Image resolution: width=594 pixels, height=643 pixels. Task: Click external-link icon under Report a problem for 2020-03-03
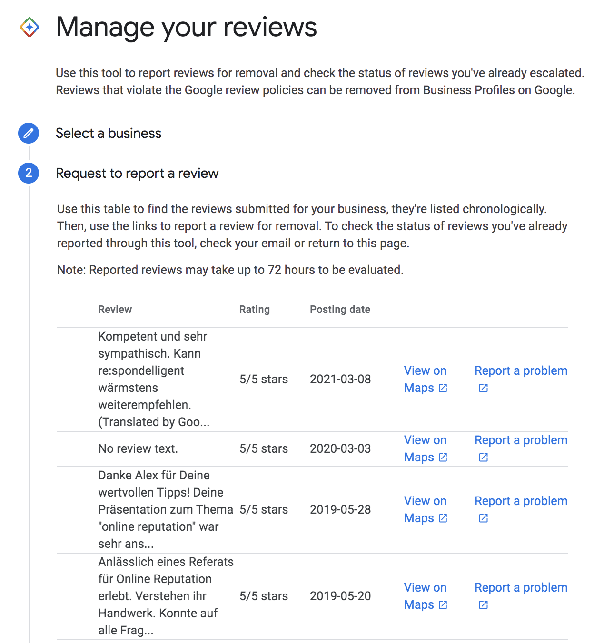tap(483, 458)
